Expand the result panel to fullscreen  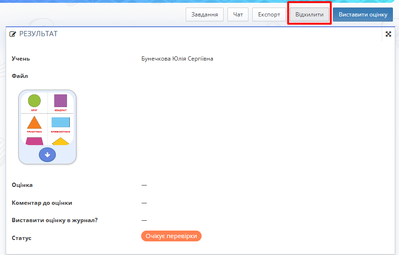[x=388, y=34]
